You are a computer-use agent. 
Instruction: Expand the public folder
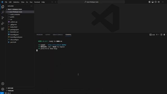pos(20,17)
